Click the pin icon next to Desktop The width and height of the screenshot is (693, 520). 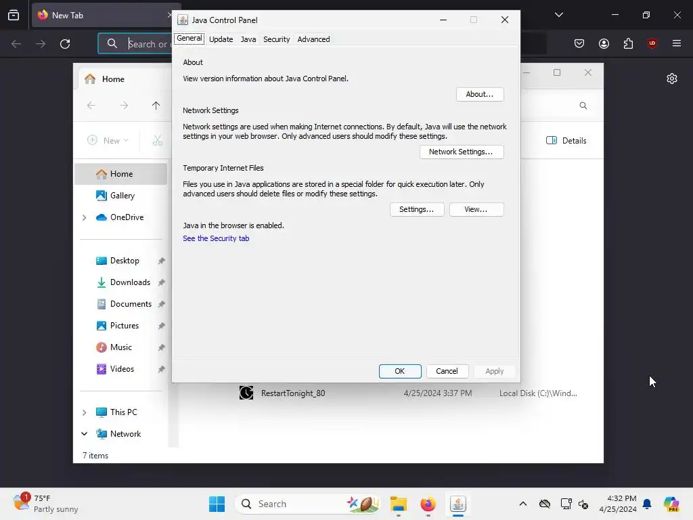(x=161, y=261)
